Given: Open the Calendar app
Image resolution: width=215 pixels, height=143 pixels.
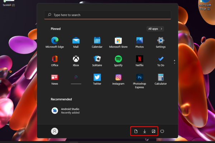Looking at the screenshot, I should (x=97, y=43).
